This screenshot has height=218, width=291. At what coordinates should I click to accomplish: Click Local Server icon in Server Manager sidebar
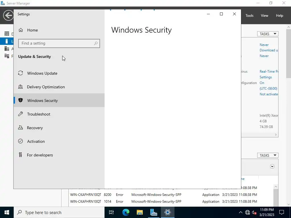coord(7,41)
